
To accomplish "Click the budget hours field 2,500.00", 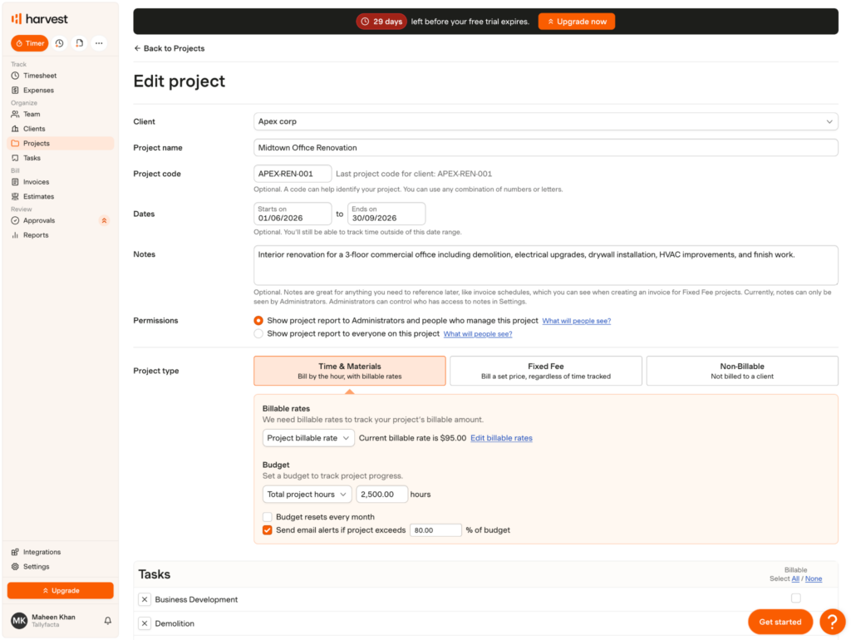I will [381, 495].
